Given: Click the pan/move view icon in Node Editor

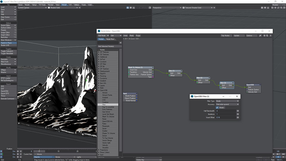Looking at the screenshot, I should pos(264,36).
